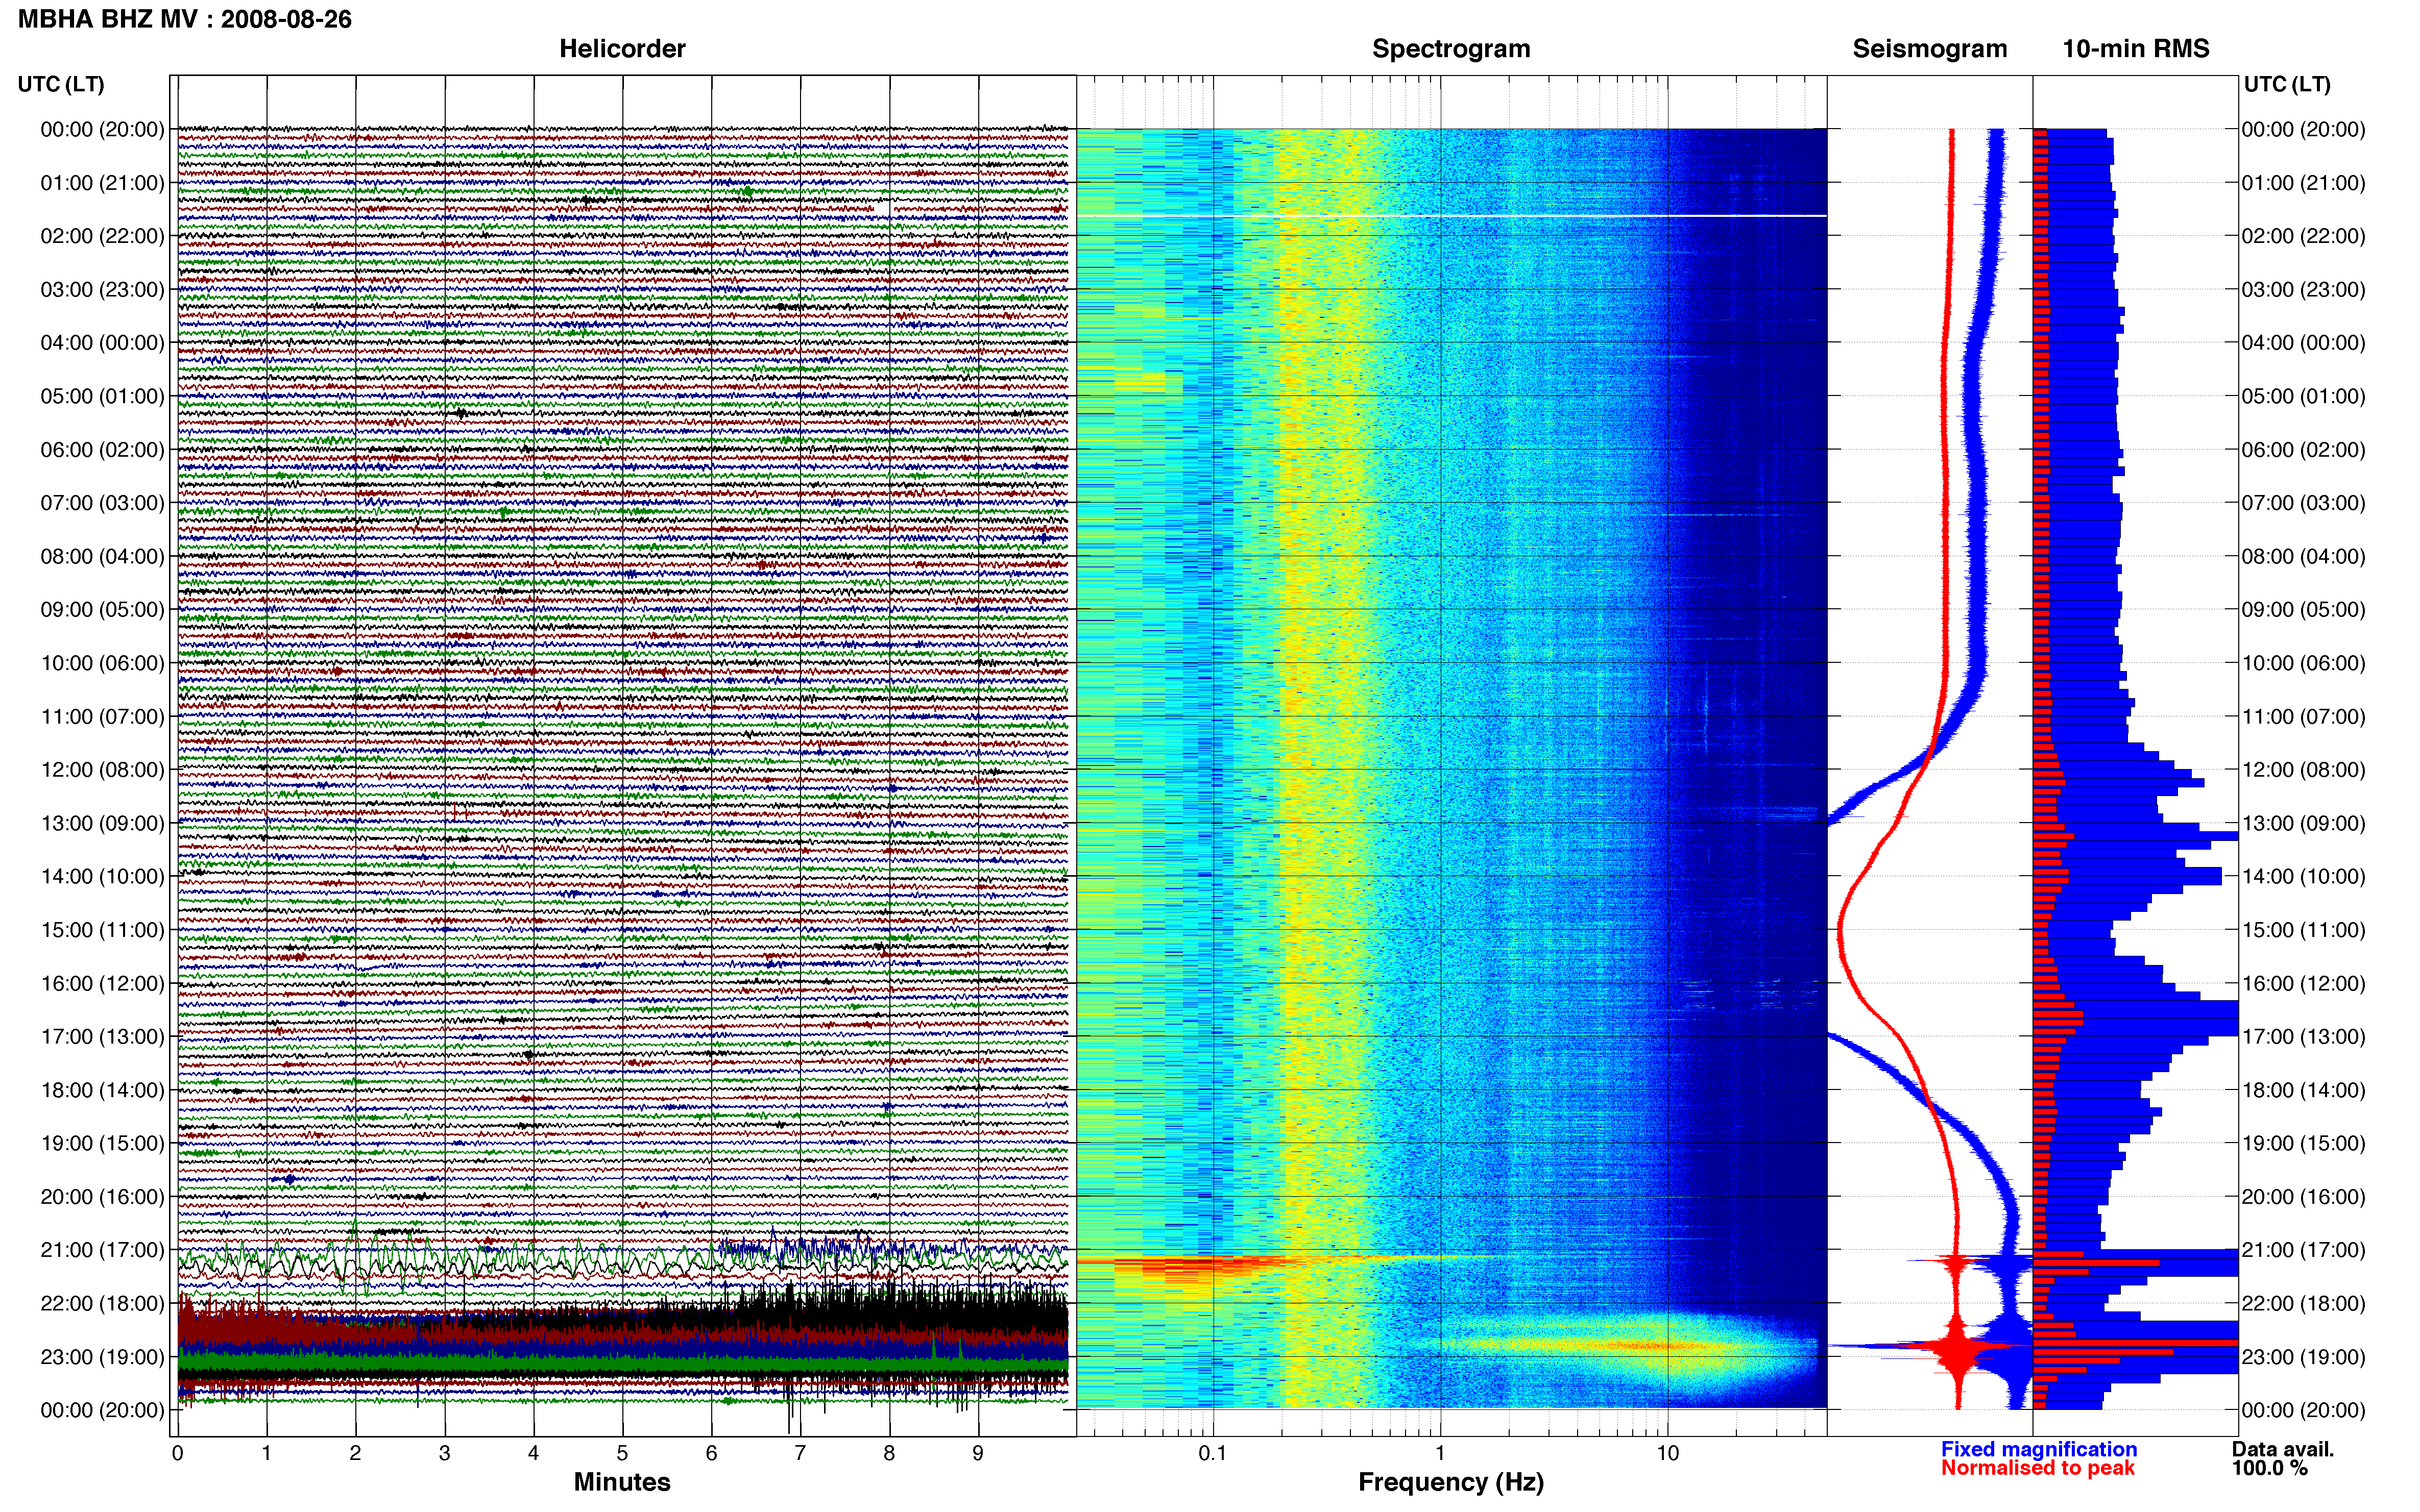Image resolution: width=2420 pixels, height=1512 pixels.
Task: Click the left 'UTC (LT)' axis label
Action: 61,84
